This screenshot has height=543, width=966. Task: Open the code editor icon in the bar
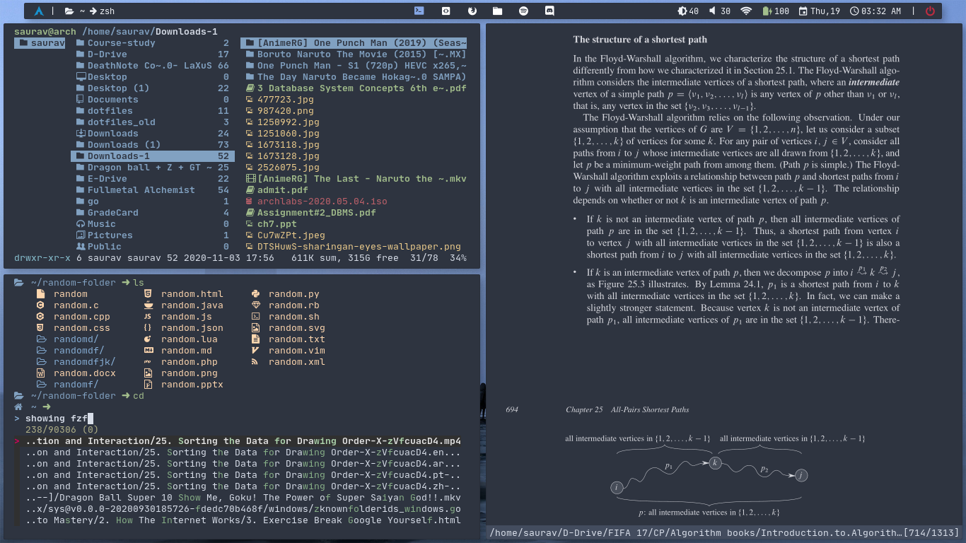pos(446,11)
